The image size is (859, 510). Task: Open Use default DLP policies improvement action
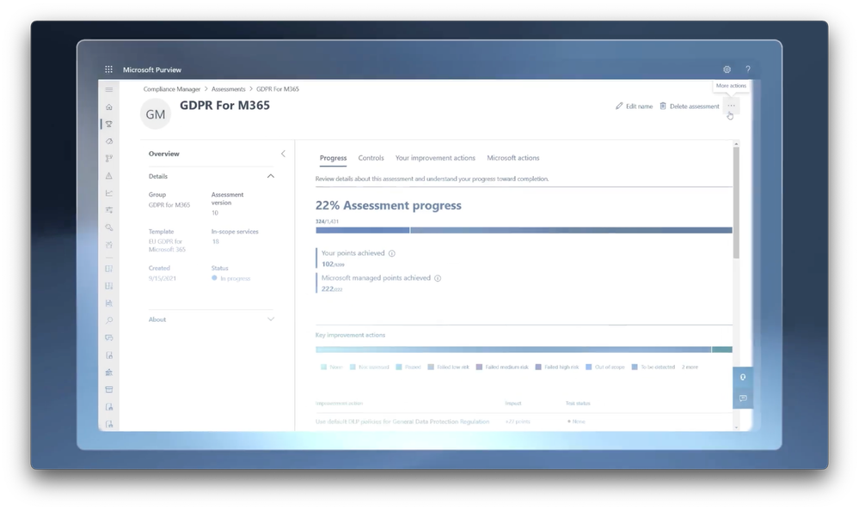(x=402, y=422)
